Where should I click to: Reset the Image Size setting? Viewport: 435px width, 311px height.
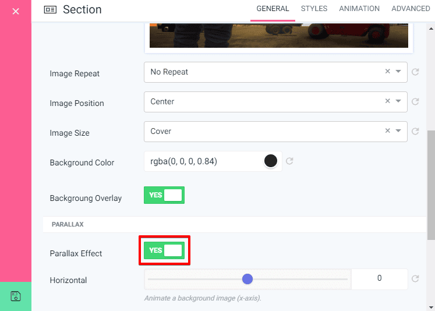415,132
